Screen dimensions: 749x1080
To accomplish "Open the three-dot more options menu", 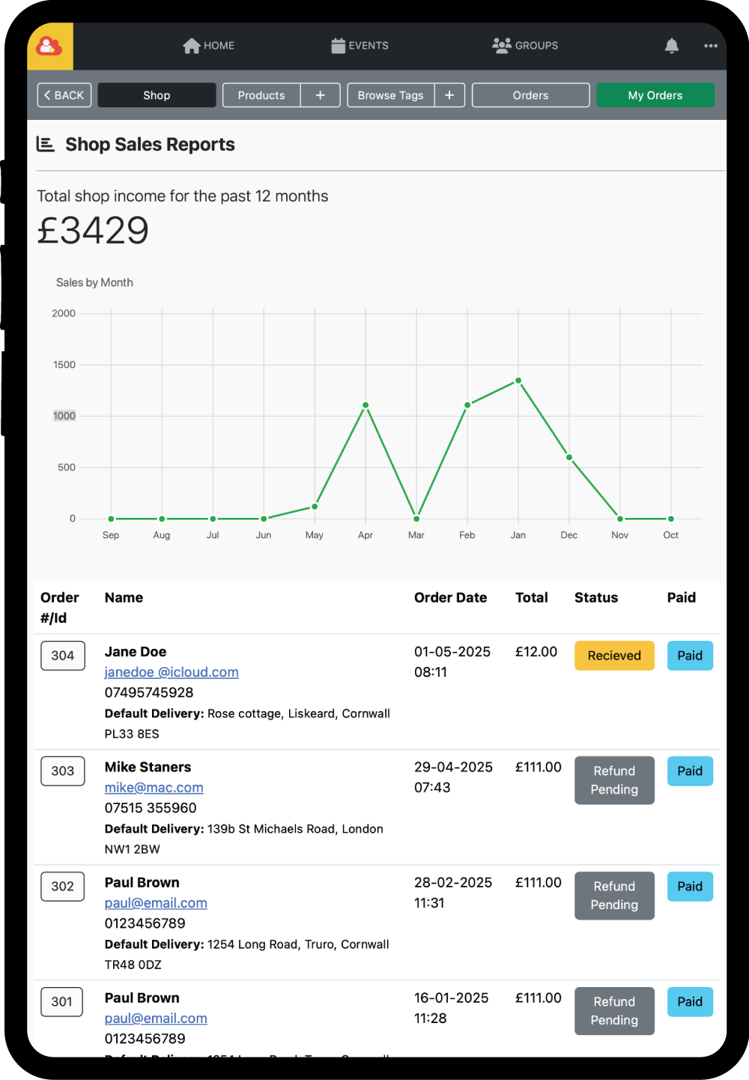I will pyautogui.click(x=711, y=46).
